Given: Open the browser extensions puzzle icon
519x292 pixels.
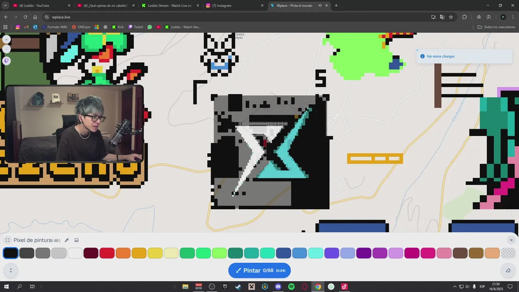Looking at the screenshot, I should [x=465, y=17].
